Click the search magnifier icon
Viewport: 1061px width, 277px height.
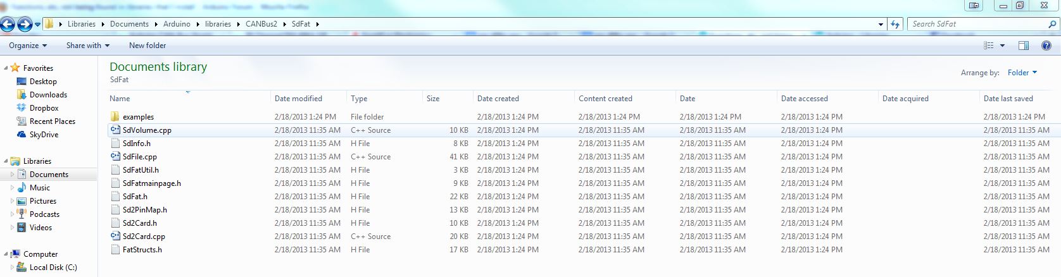pos(1053,24)
